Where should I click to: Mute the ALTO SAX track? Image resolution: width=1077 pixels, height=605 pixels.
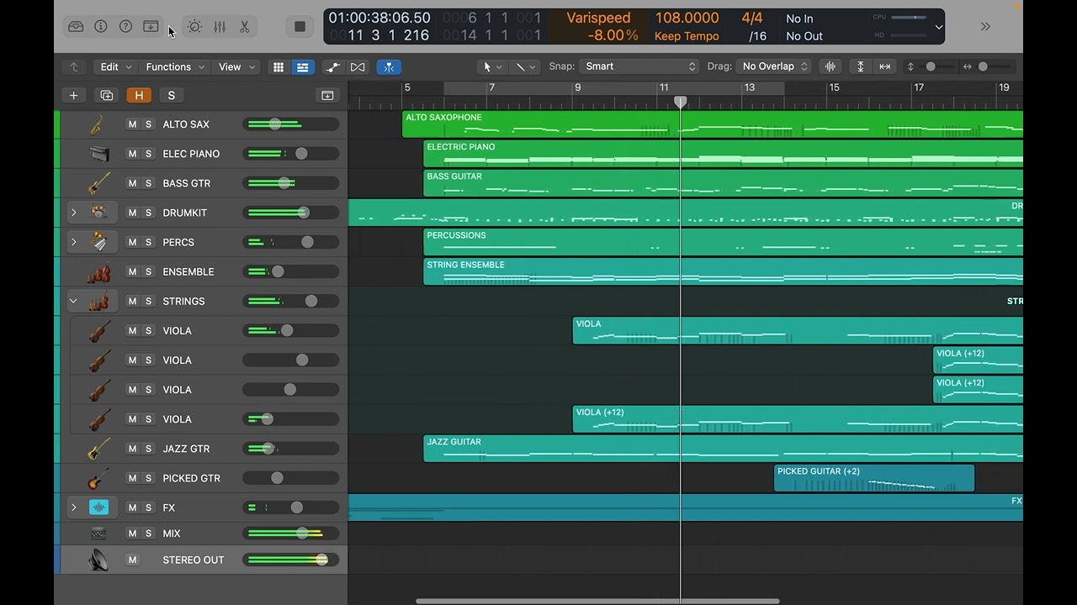pos(132,124)
